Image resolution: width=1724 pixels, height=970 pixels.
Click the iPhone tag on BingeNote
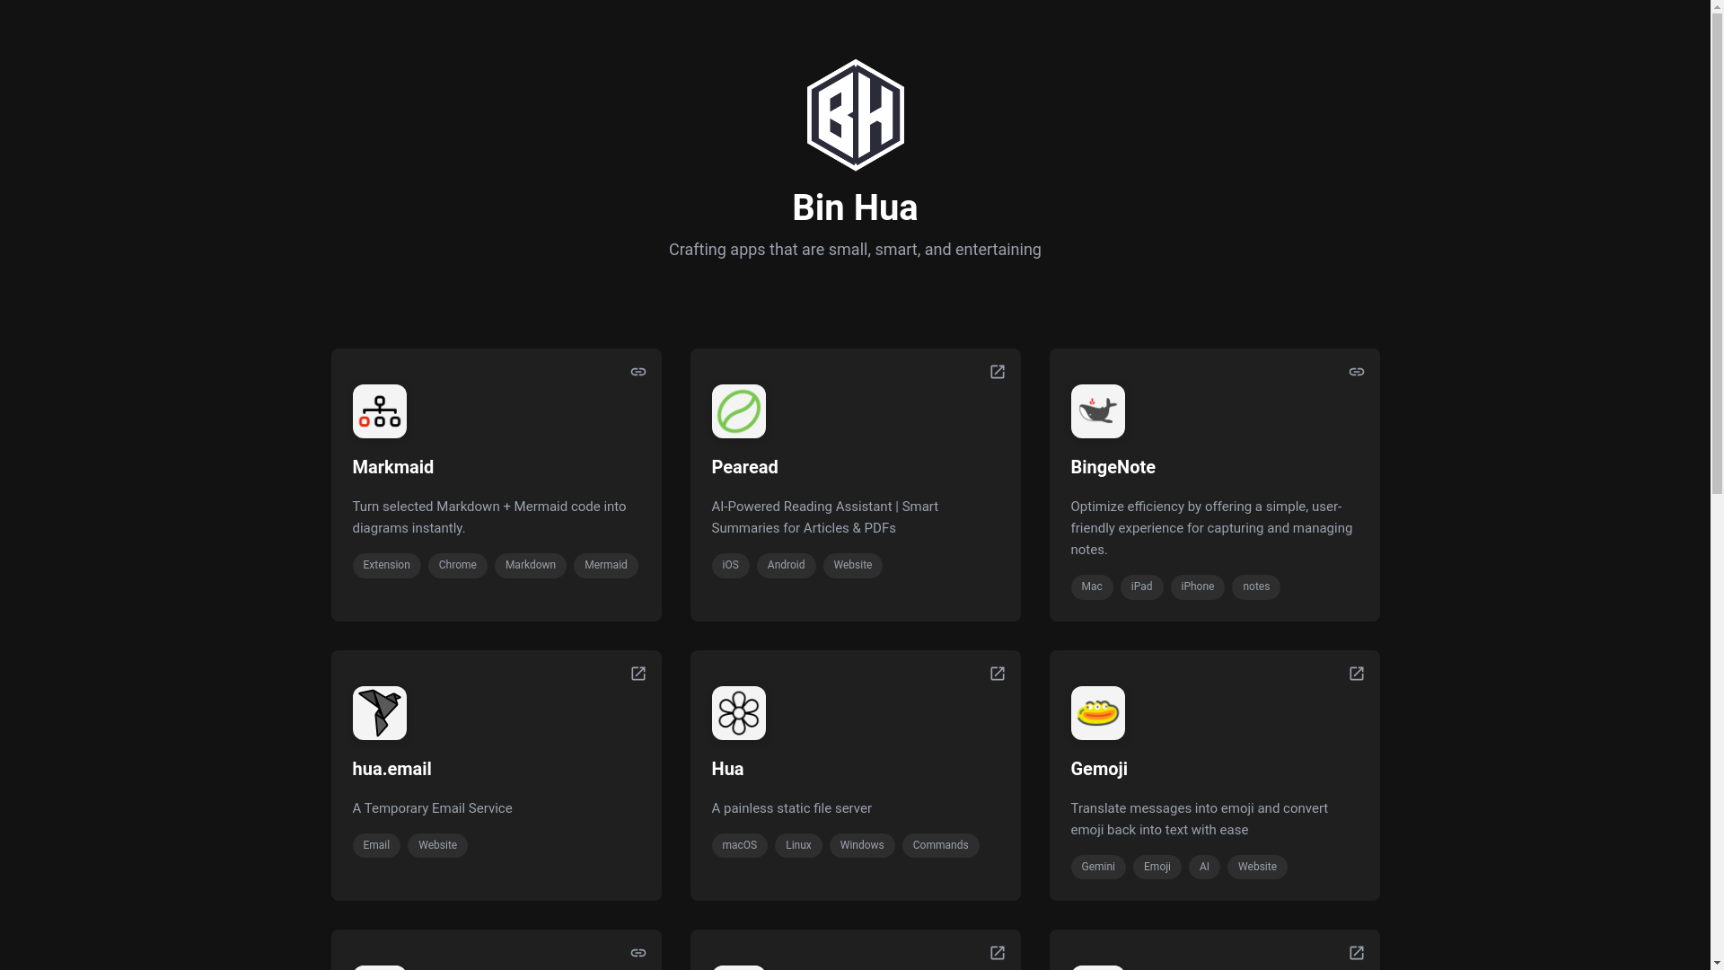pyautogui.click(x=1197, y=586)
